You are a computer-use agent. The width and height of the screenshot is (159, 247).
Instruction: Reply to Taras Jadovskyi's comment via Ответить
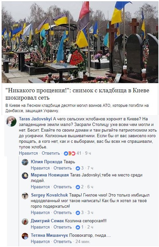(51, 153)
